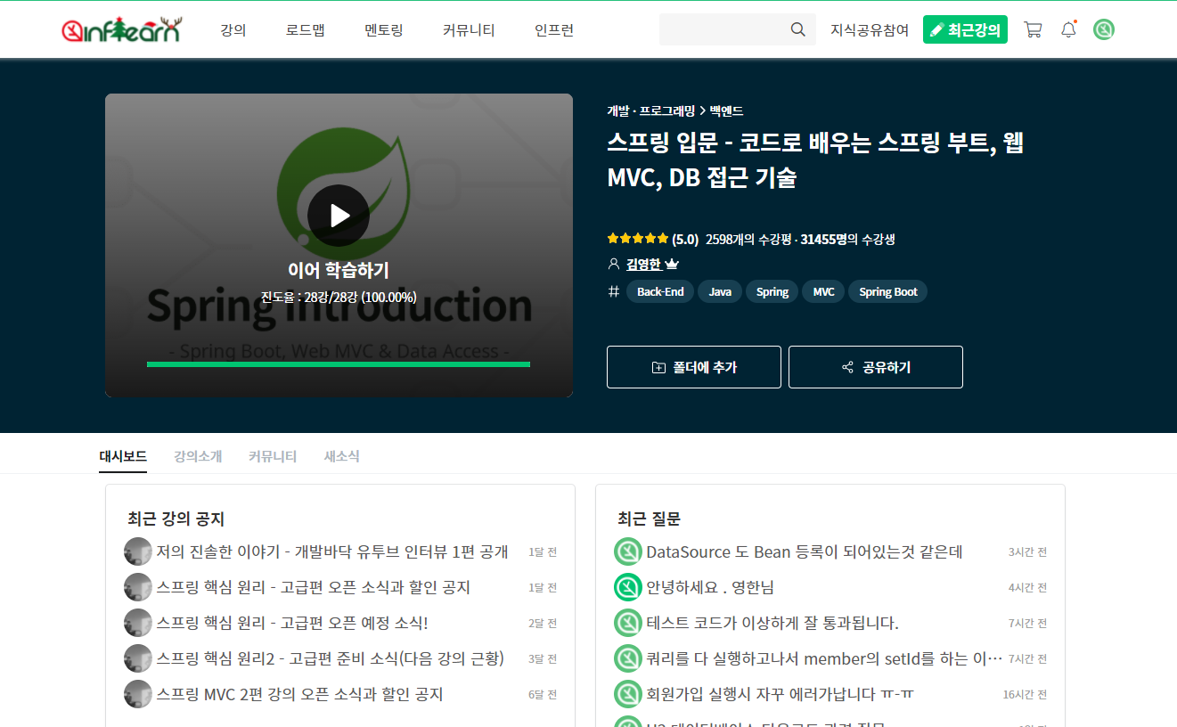Play the course video with play button
1177x727 pixels.
click(x=339, y=216)
